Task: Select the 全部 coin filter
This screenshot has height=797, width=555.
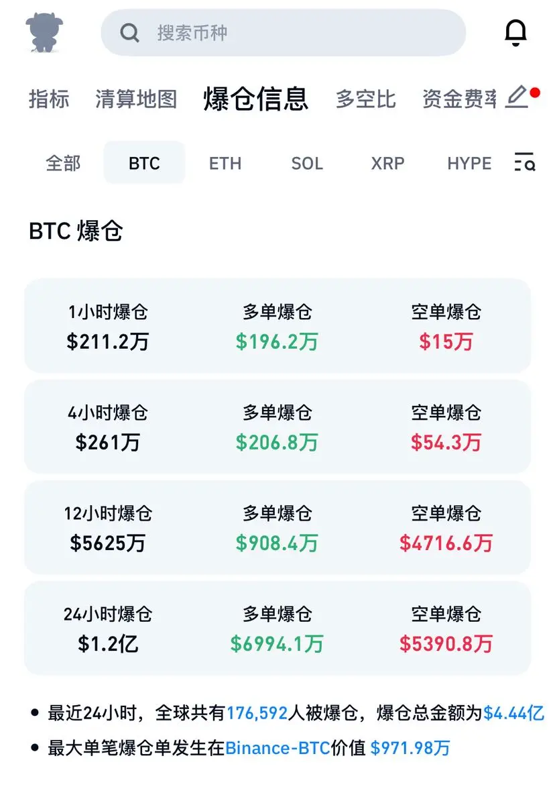Action: point(63,163)
